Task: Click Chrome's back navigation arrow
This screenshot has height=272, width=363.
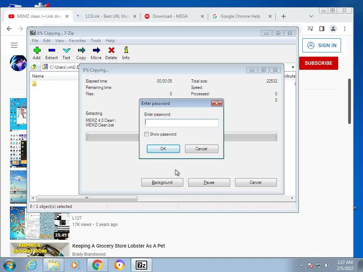Action: click(9, 29)
